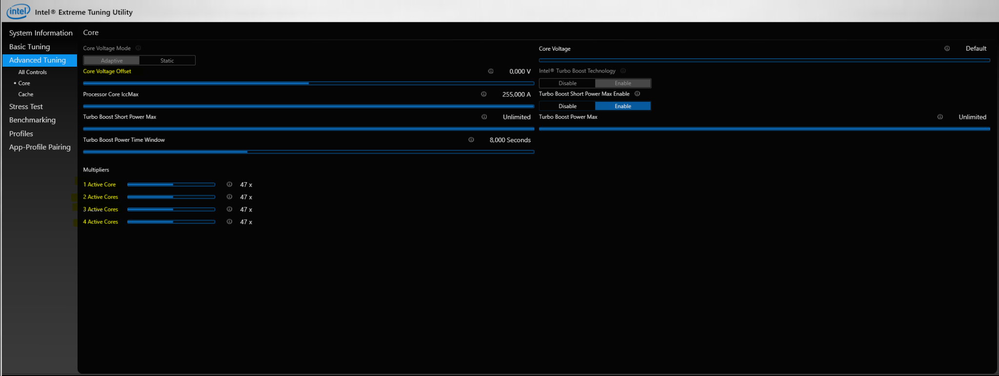This screenshot has height=376, width=999.
Task: Click the 255,000 A IccMax value
Action: [x=517, y=94]
